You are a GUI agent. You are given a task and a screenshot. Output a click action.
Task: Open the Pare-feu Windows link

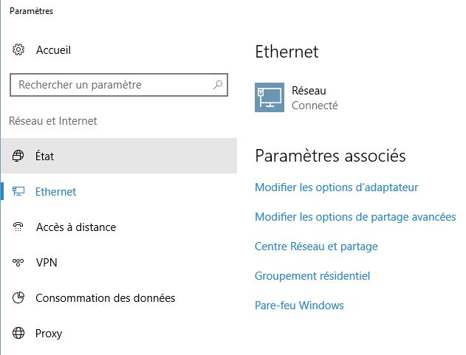click(x=299, y=306)
